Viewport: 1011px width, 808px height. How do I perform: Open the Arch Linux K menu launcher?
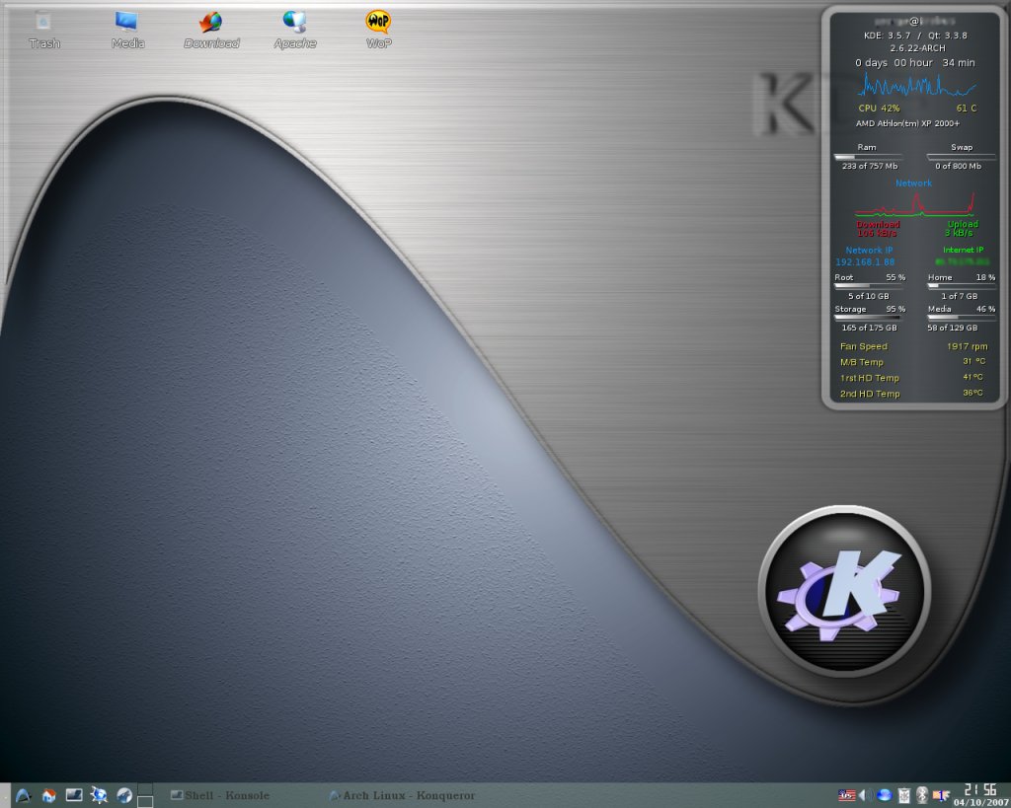(x=24, y=796)
